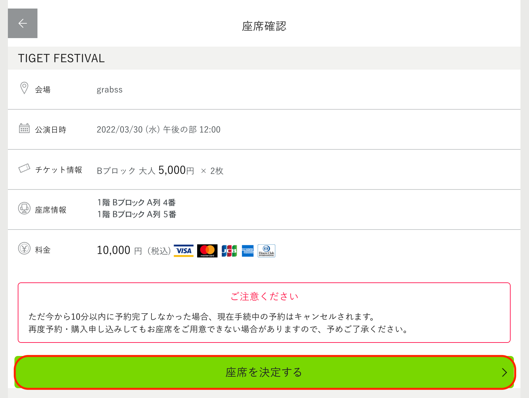Click the seat icon beside 座席情報
Viewport: 529px width, 398px height.
[x=24, y=208]
